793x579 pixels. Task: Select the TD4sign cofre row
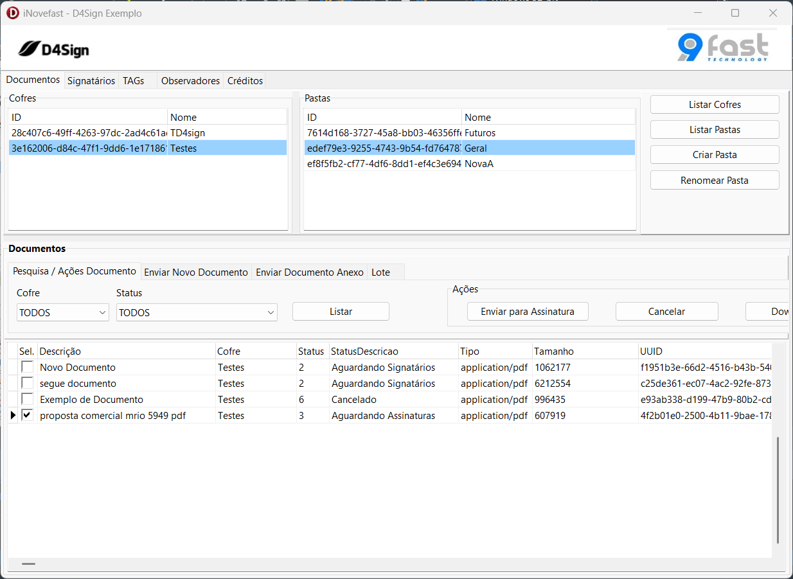click(x=148, y=132)
